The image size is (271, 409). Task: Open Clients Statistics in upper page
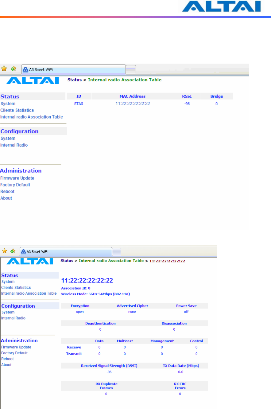(x=17, y=110)
